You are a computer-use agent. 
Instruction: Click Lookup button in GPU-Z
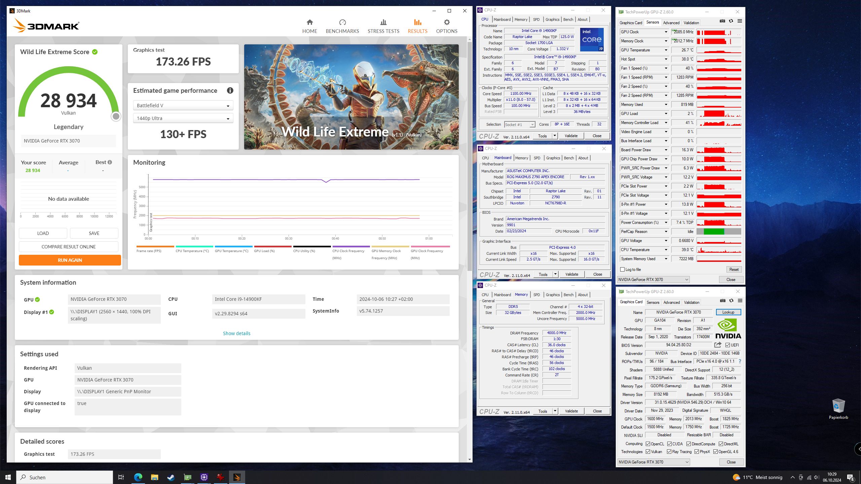(728, 312)
